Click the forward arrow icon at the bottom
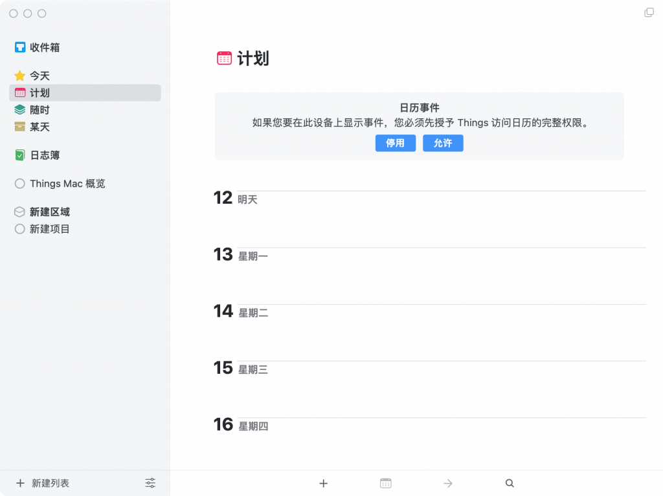 pyautogui.click(x=447, y=482)
